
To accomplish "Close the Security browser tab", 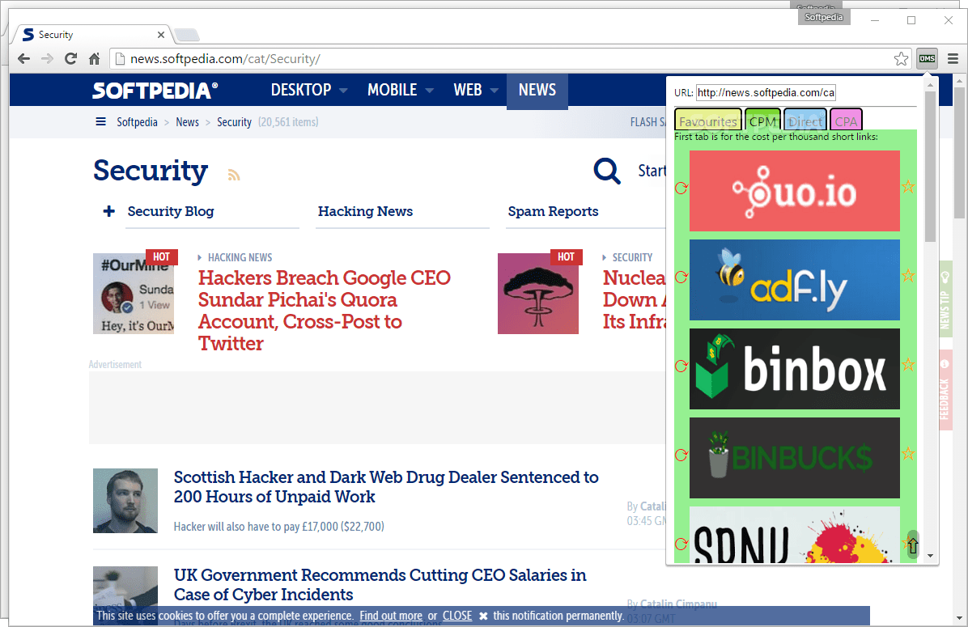I will [160, 35].
